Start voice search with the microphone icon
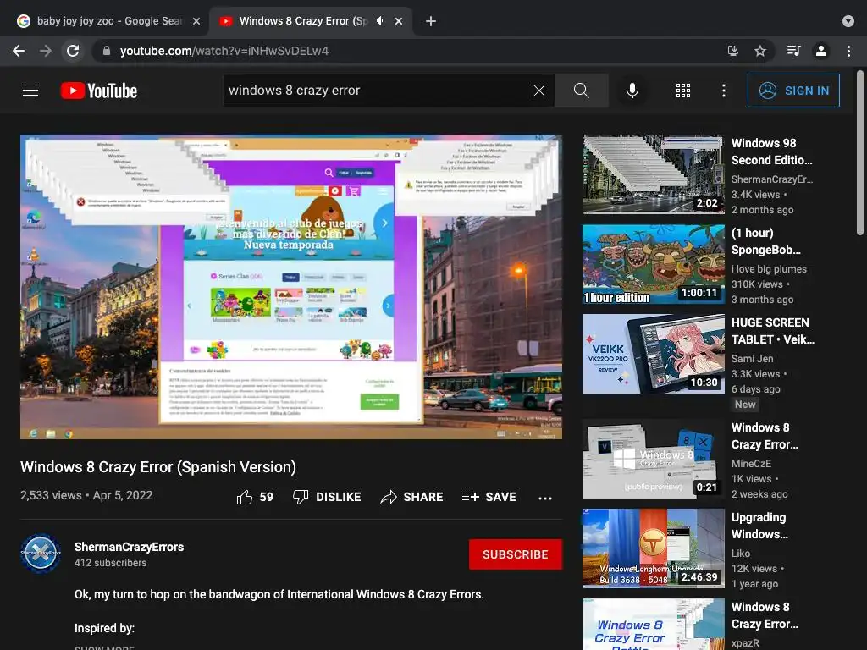The image size is (867, 650). (632, 91)
